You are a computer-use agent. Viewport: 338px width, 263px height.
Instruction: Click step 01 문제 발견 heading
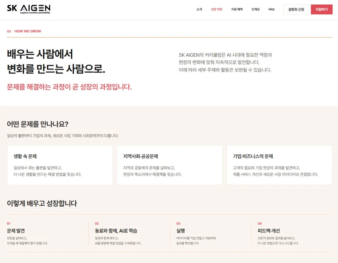click(x=16, y=231)
